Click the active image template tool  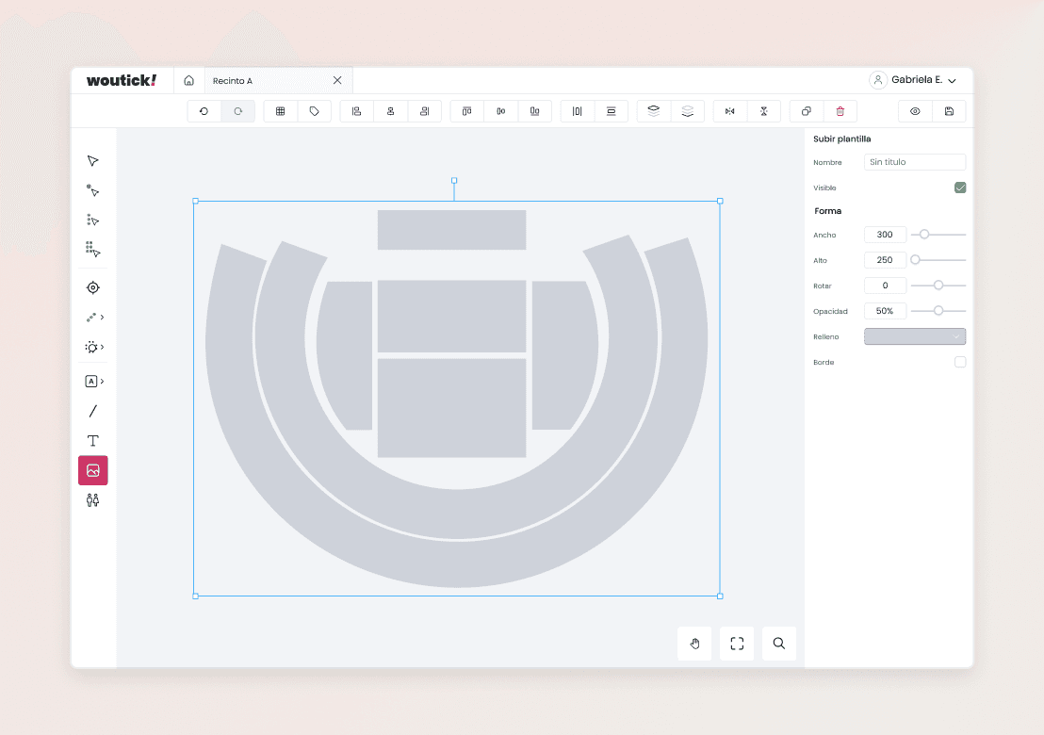coord(93,471)
